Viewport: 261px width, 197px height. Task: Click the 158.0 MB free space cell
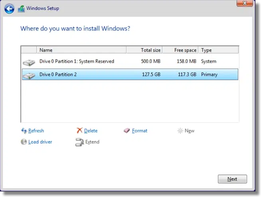tap(186, 61)
